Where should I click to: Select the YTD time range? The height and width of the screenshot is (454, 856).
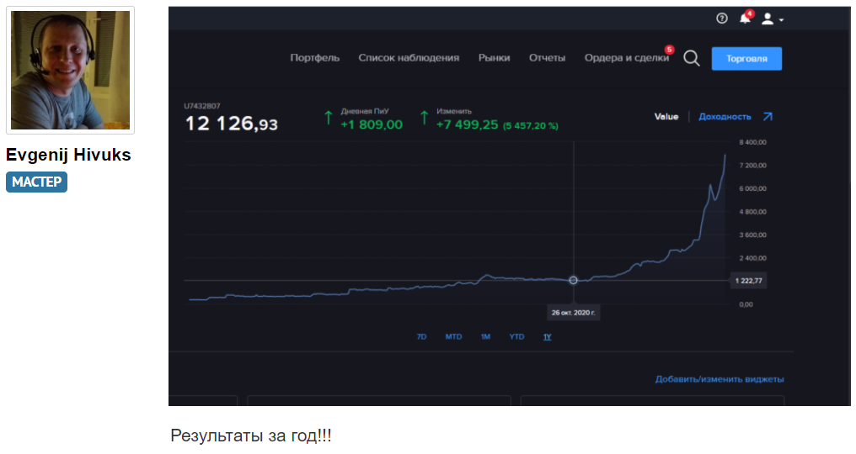pos(516,337)
